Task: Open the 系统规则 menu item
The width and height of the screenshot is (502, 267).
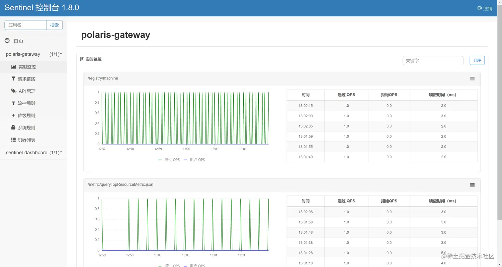Action: (34, 128)
